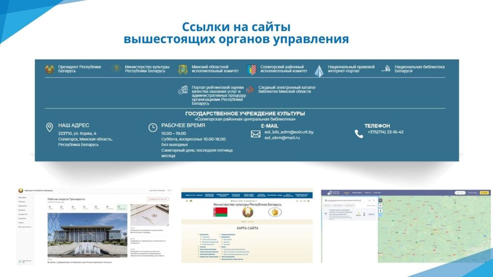Click the Министерство культуры emblem icon in the footer
The height and width of the screenshot is (277, 493).
coord(116,68)
